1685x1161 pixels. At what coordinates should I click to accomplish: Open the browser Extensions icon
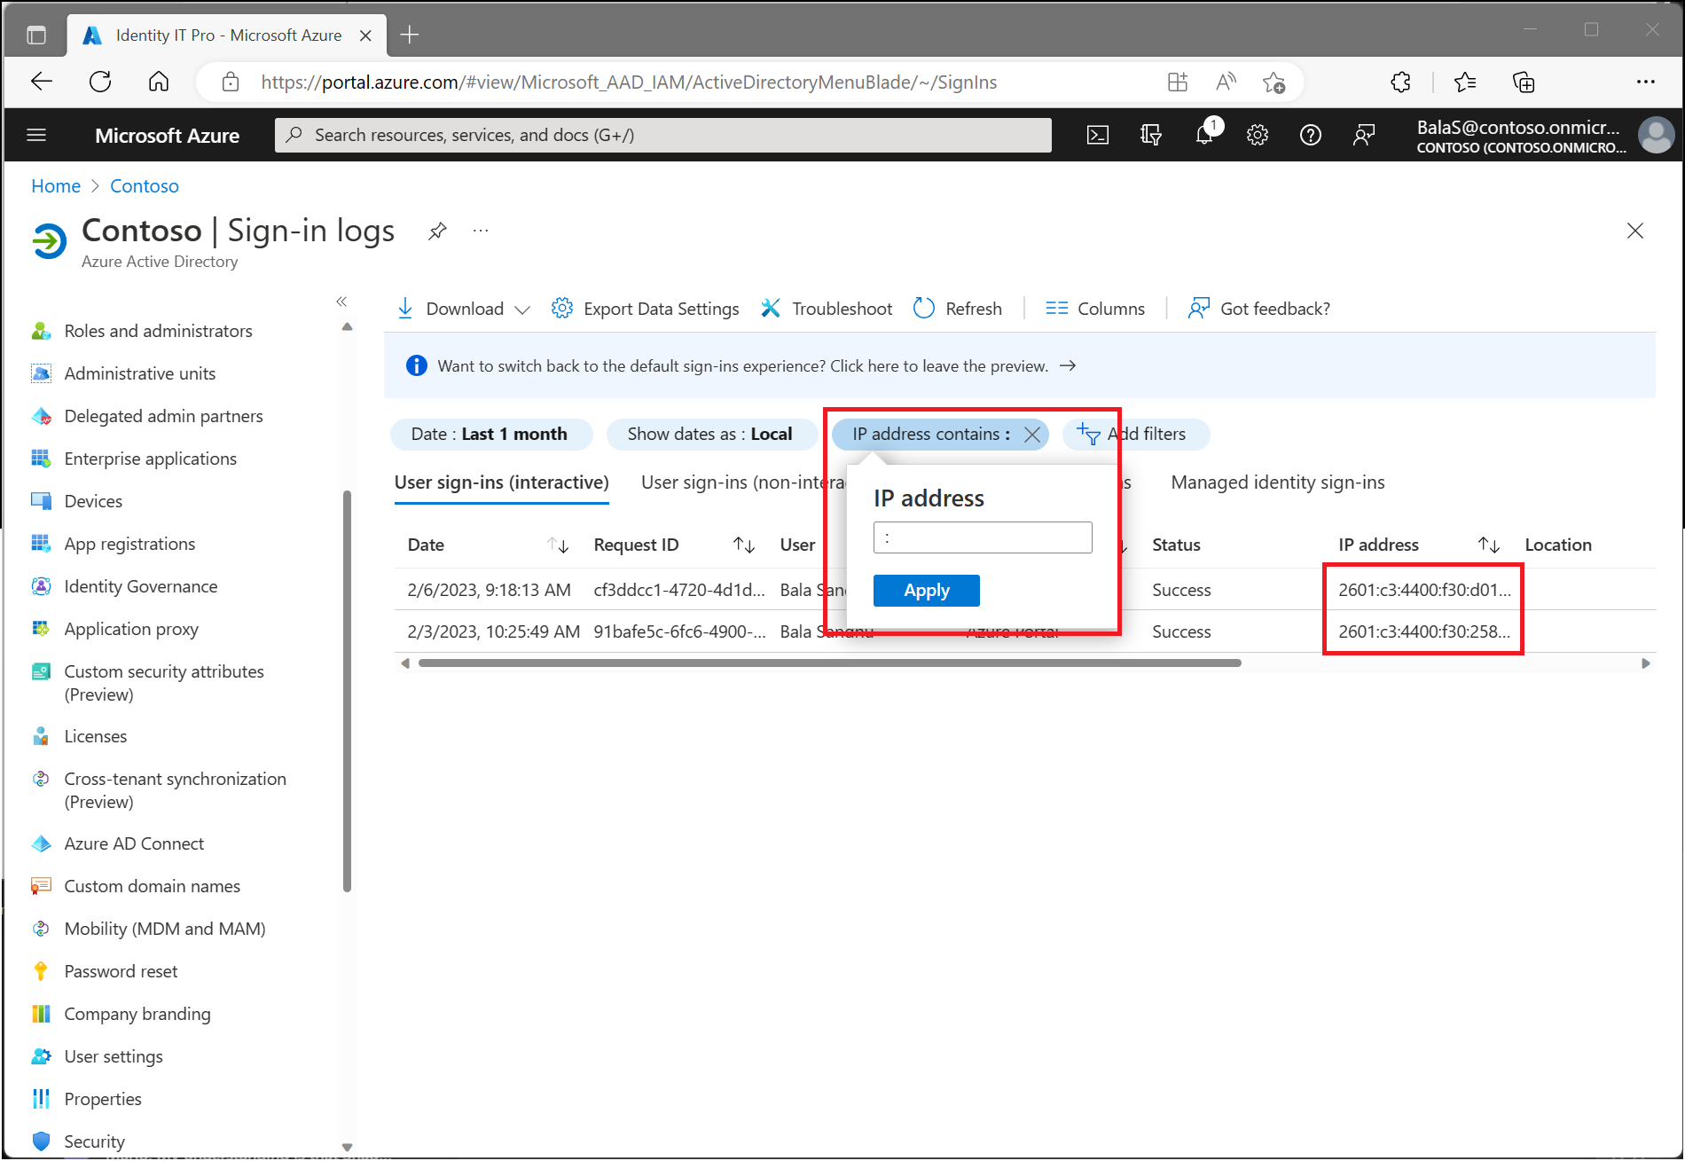pyautogui.click(x=1400, y=82)
